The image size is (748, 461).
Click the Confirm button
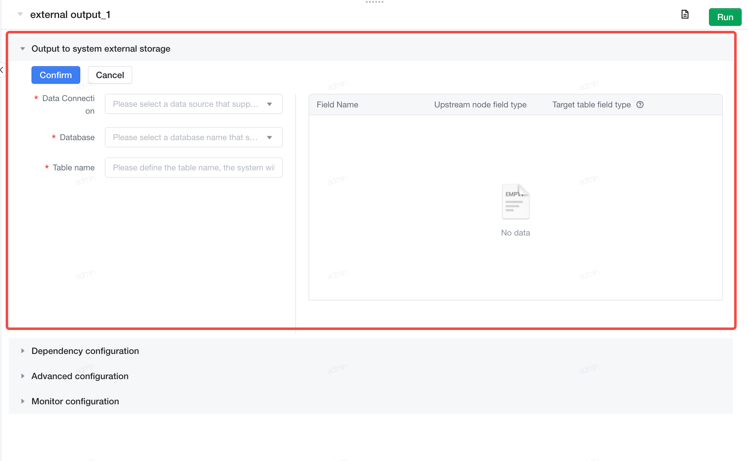click(x=56, y=75)
